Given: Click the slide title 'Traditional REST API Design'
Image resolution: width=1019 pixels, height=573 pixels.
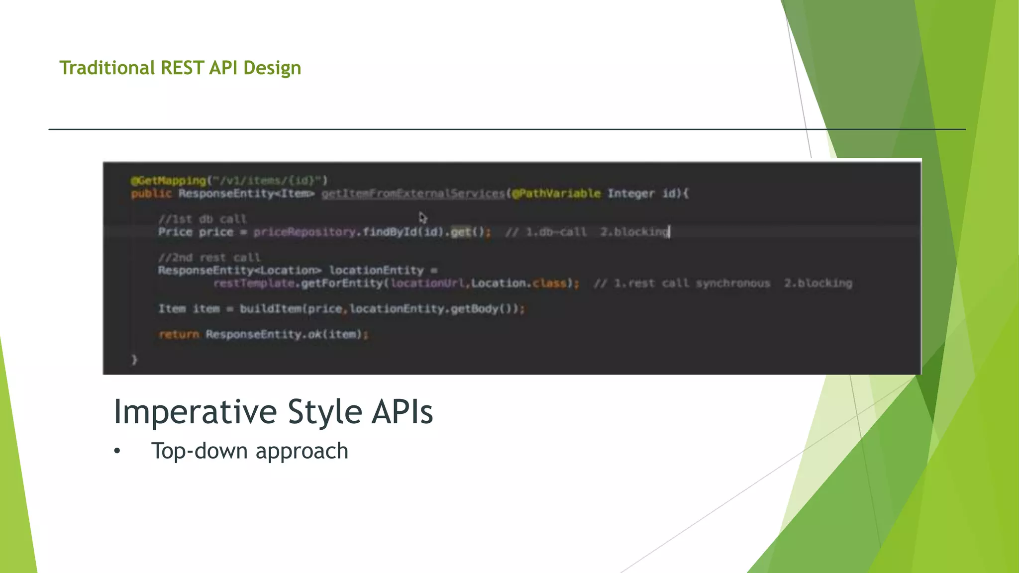Looking at the screenshot, I should tap(180, 68).
